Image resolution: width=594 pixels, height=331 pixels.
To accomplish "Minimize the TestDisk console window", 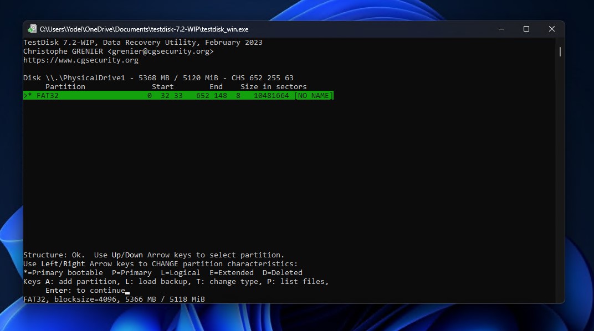I will (x=500, y=29).
